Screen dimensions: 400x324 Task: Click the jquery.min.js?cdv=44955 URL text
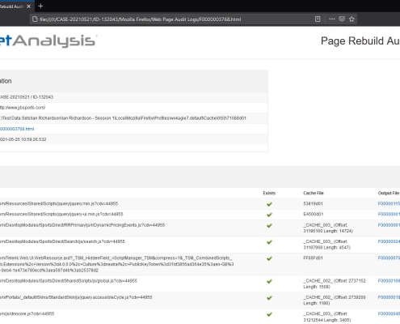click(x=59, y=203)
